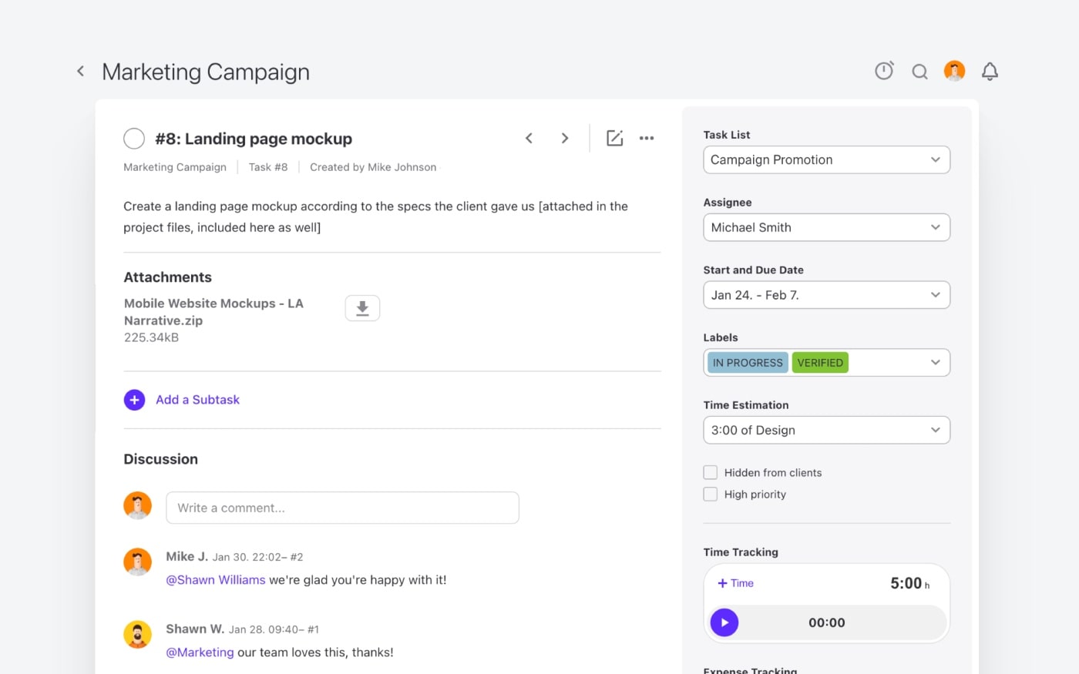This screenshot has width=1079, height=674.
Task: Open the notifications bell
Action: (x=990, y=72)
